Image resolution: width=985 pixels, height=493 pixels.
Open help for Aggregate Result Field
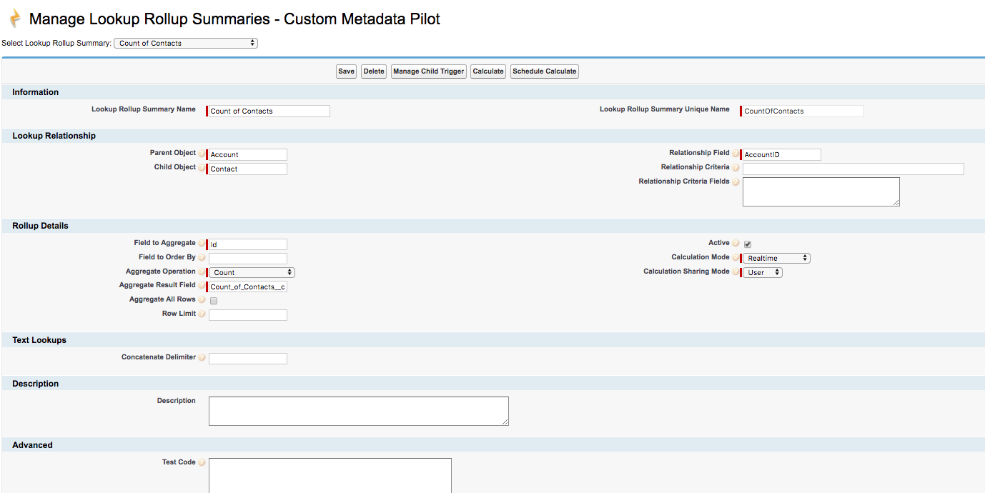pyautogui.click(x=201, y=285)
